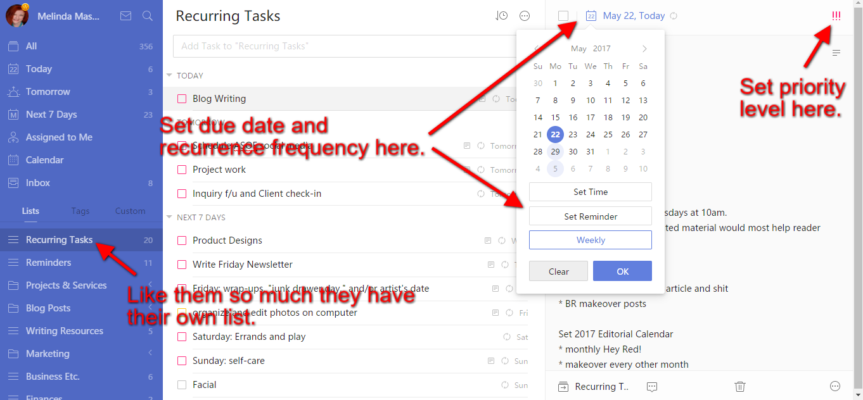
Task: Select May 31 on the calendar
Action: 590,151
